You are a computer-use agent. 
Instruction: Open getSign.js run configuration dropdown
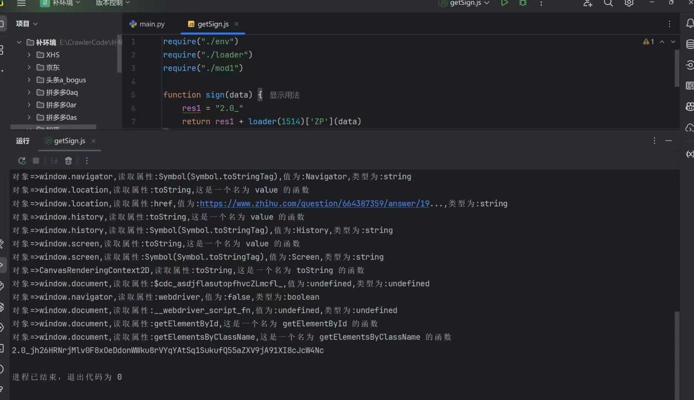[x=466, y=3]
